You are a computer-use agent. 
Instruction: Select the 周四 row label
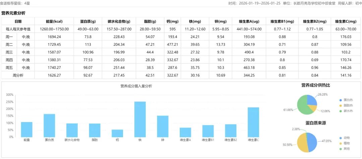coord(9,60)
